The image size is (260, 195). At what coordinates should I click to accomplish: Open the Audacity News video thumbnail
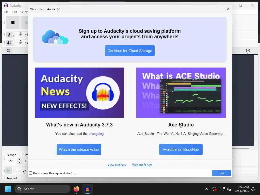[79, 92]
